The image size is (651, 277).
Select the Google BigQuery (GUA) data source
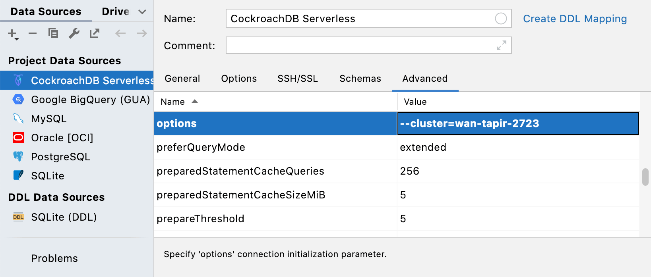(90, 100)
